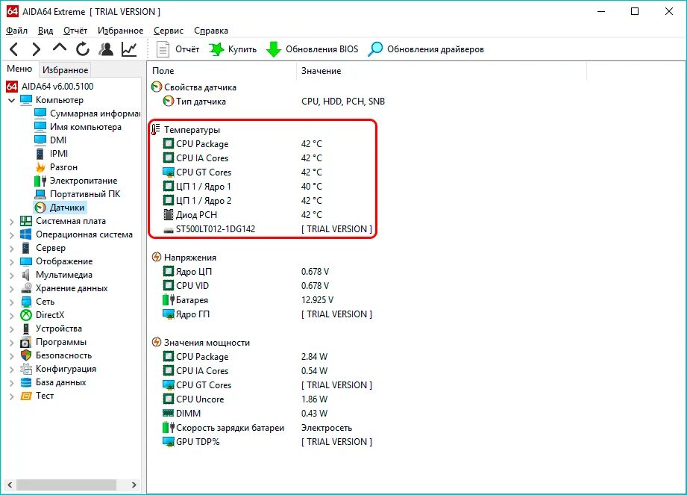Viewport: 687px width, 495px height.
Task: Click the memory module icon next to DIMM
Action: tap(169, 413)
